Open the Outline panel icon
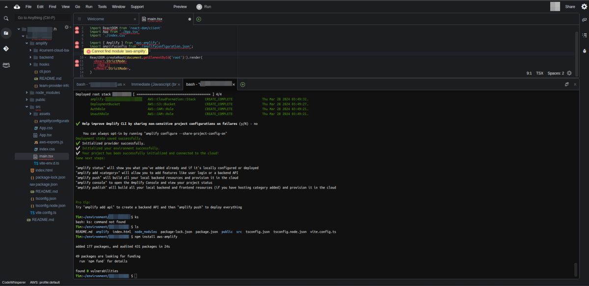The height and width of the screenshot is (286, 589). pos(584,35)
